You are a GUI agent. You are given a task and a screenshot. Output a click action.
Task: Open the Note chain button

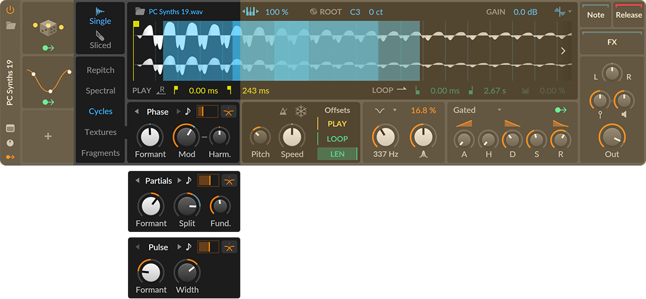596,14
